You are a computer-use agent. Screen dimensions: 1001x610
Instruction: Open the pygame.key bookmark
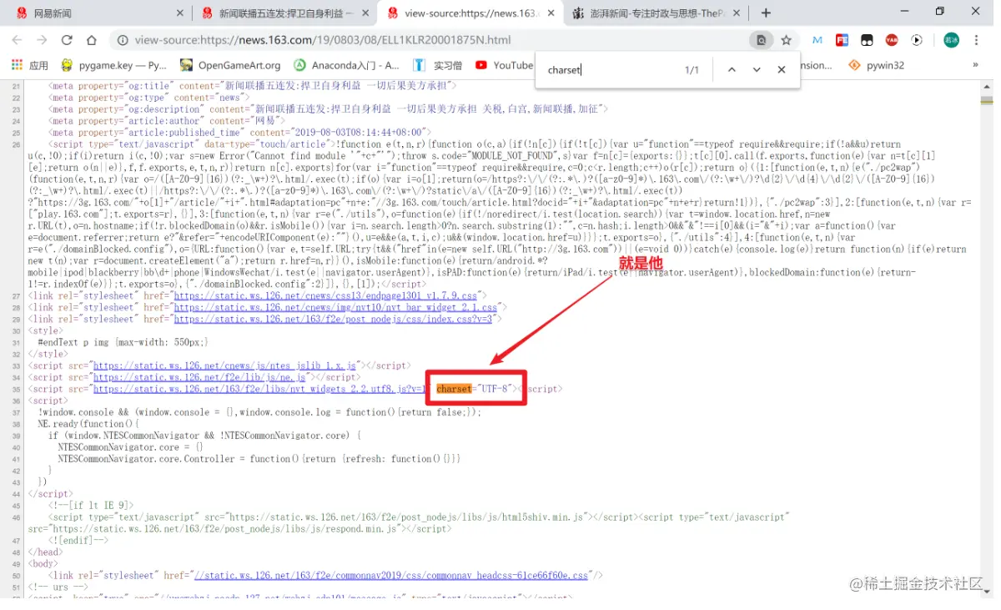click(x=114, y=65)
